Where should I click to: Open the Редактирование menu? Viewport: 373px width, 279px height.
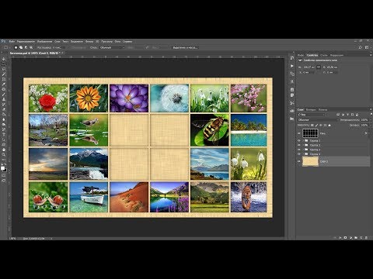26,41
